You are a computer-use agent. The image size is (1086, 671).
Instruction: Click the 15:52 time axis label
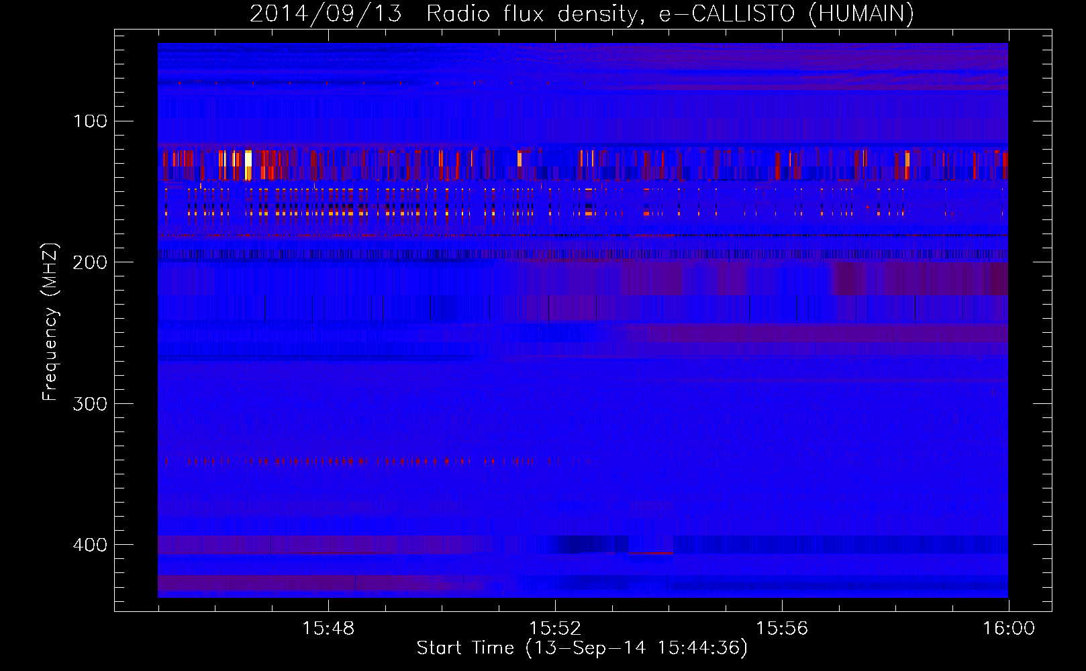[x=555, y=629]
